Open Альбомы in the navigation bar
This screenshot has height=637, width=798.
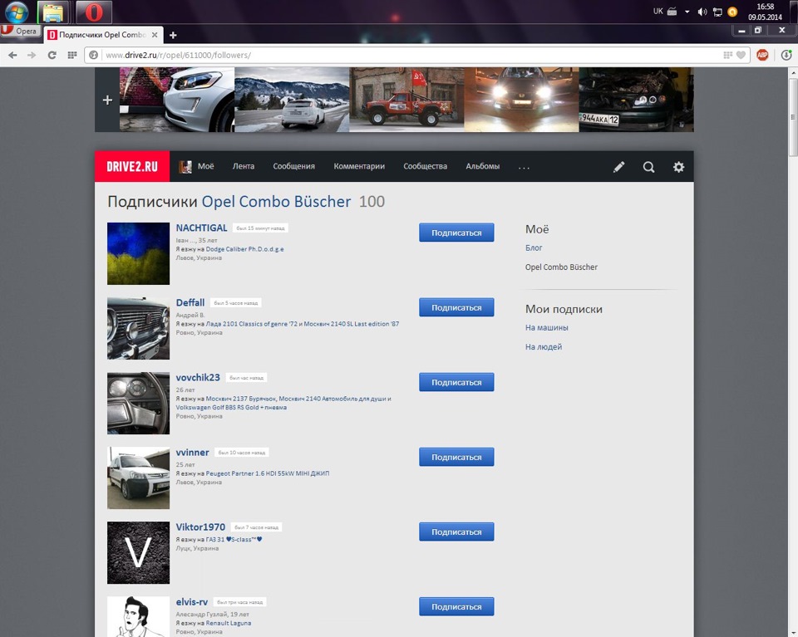pos(482,166)
